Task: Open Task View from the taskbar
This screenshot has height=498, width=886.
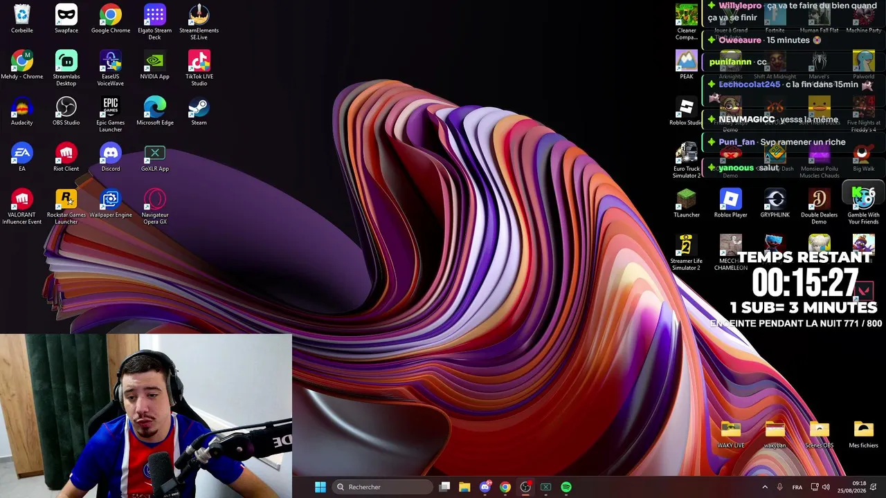Action: 444,487
